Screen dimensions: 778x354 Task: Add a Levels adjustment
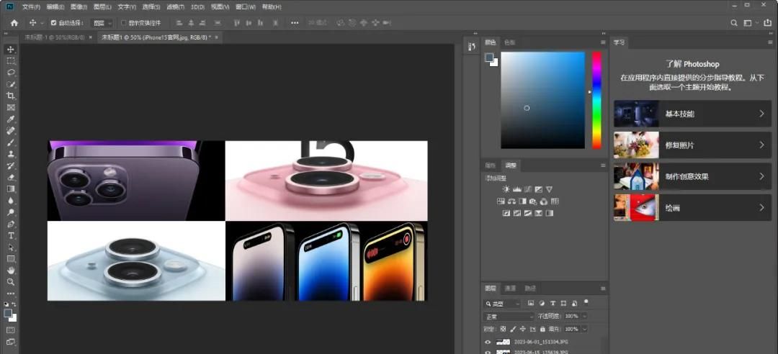[x=517, y=189]
